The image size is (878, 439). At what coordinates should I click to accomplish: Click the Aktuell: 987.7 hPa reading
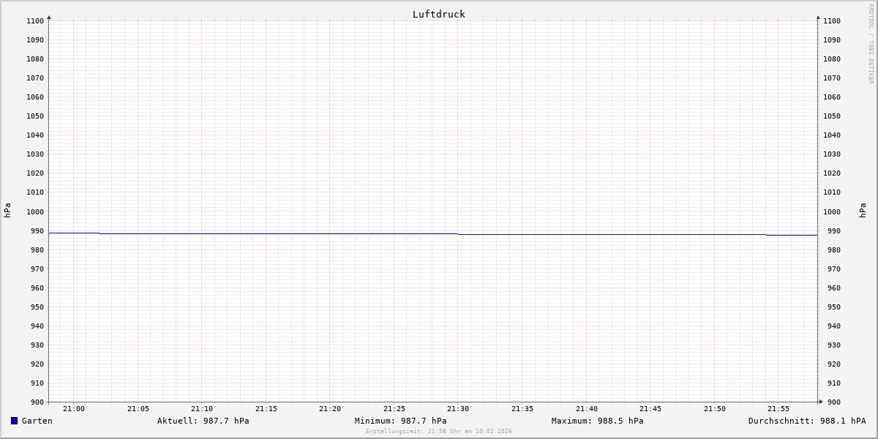pos(203,421)
